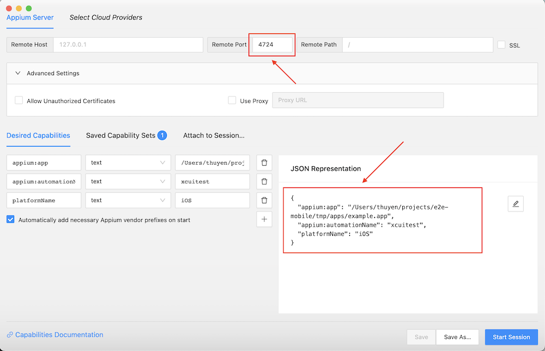This screenshot has width=545, height=351.
Task: Edit the platformName capability name field
Action: [x=44, y=200]
